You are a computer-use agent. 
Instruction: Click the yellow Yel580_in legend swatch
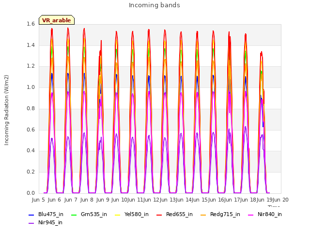(x=117, y=215)
